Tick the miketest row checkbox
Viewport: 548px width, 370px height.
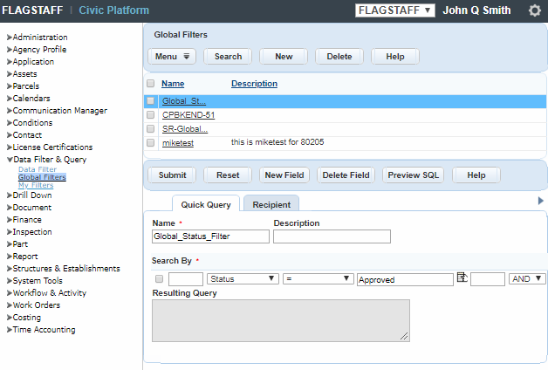click(151, 142)
